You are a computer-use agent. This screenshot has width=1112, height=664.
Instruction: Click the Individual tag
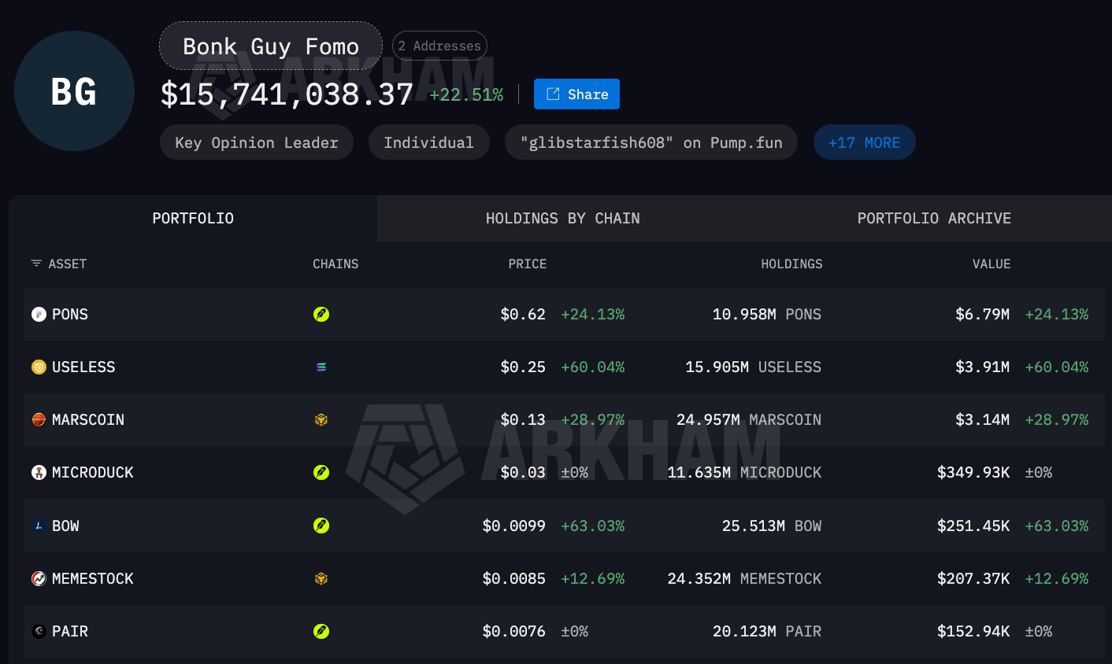pos(428,142)
